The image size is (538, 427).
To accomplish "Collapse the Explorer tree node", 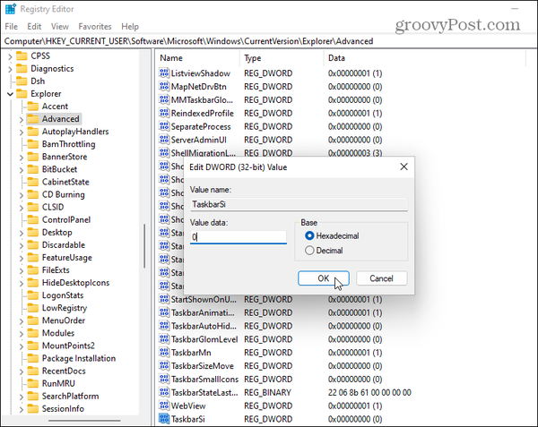I will pyautogui.click(x=10, y=93).
